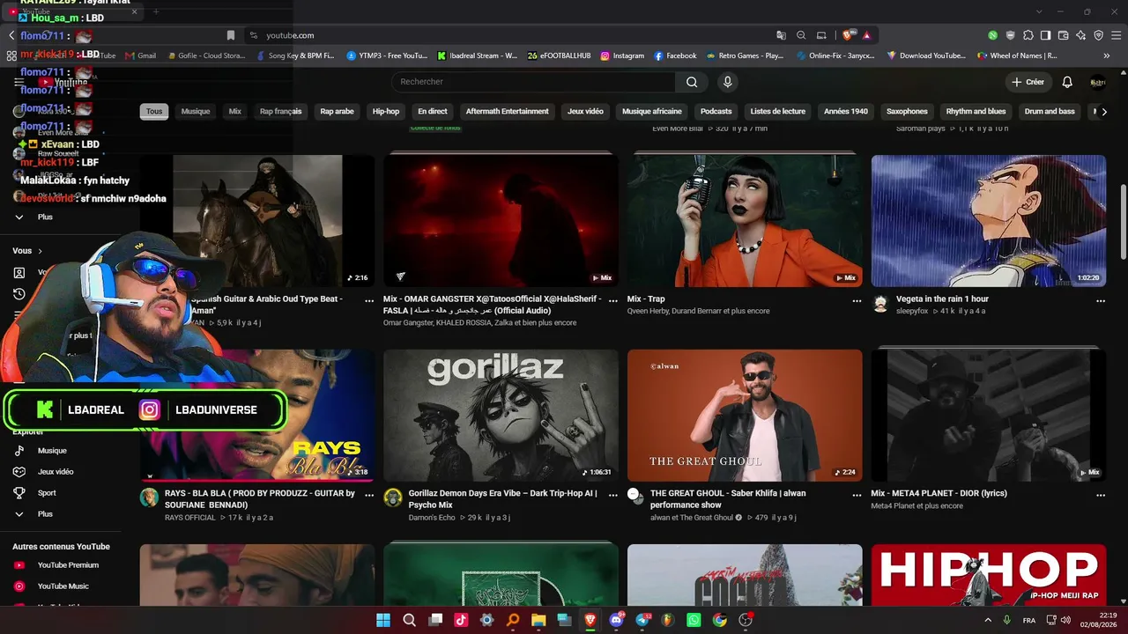Open options for Mix - OMAR GANGSTER
This screenshot has height=634, width=1128.
tap(613, 300)
